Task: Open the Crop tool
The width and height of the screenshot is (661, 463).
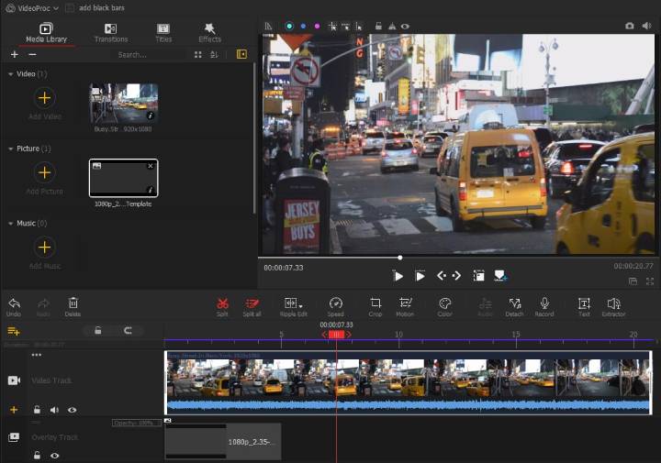Action: (375, 303)
